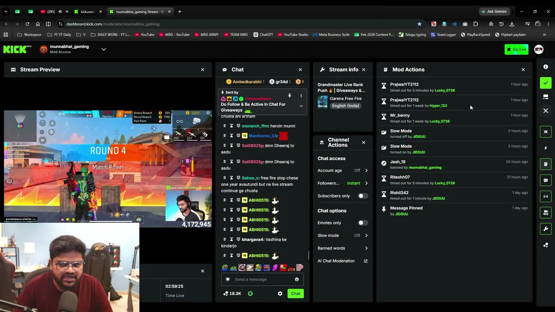Image resolution: width=555 pixels, height=312 pixels.
Task: Click the green checkmark sidebar button
Action: (x=545, y=83)
